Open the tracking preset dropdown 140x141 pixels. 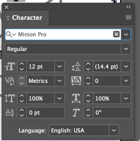126,81
